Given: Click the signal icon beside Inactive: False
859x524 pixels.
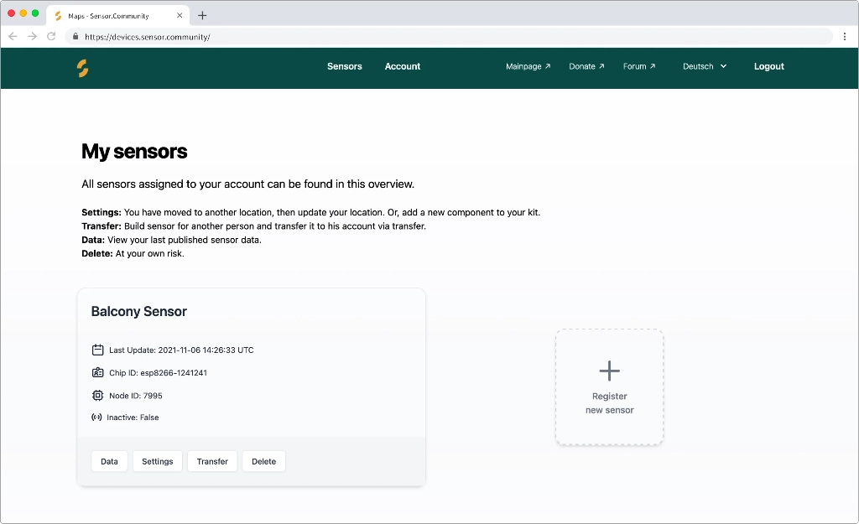Looking at the screenshot, I should coord(95,417).
